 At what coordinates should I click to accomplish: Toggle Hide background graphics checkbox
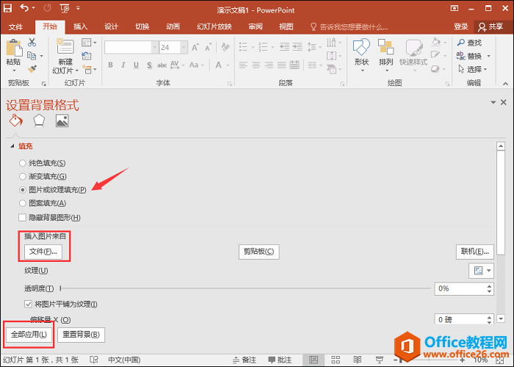tap(23, 218)
